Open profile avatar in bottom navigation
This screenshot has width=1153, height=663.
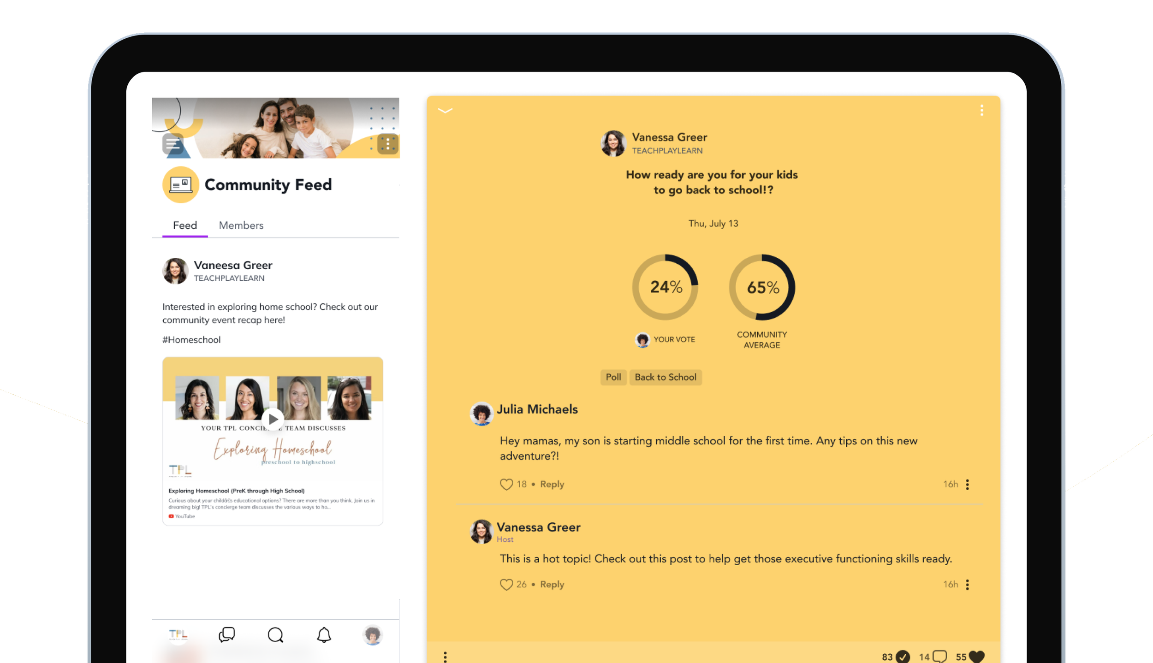tap(372, 635)
